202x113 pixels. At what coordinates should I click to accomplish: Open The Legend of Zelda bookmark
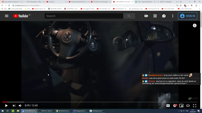(x=88, y=9)
